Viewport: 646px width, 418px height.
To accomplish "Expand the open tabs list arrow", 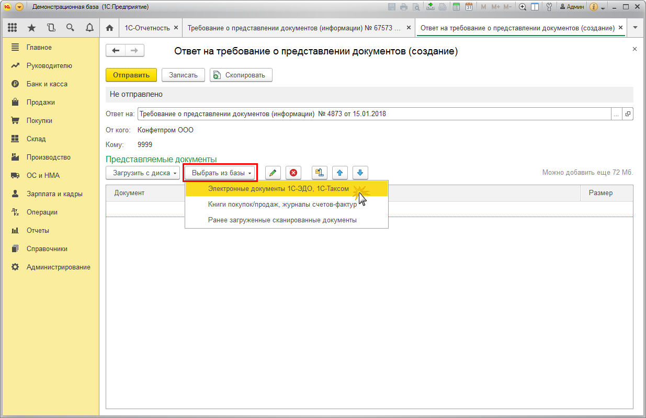I will pyautogui.click(x=636, y=28).
